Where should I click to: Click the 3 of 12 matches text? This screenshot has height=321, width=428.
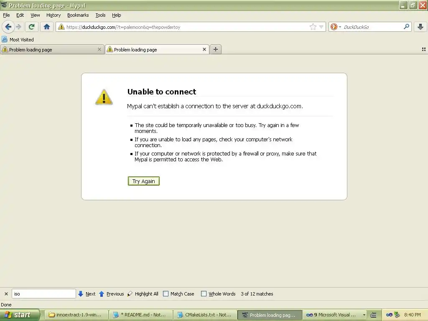[x=257, y=294]
